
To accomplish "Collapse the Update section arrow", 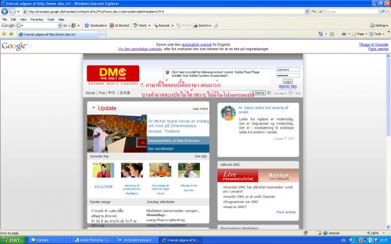I will coord(93,108).
